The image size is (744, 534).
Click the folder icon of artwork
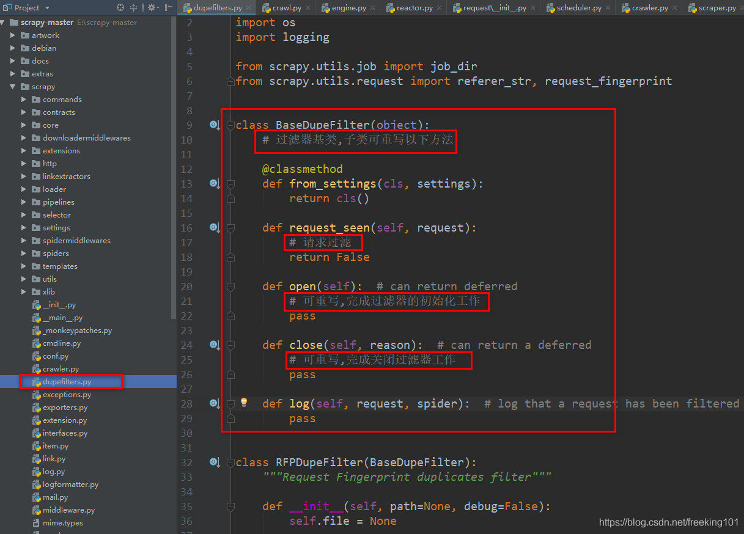(x=25, y=35)
